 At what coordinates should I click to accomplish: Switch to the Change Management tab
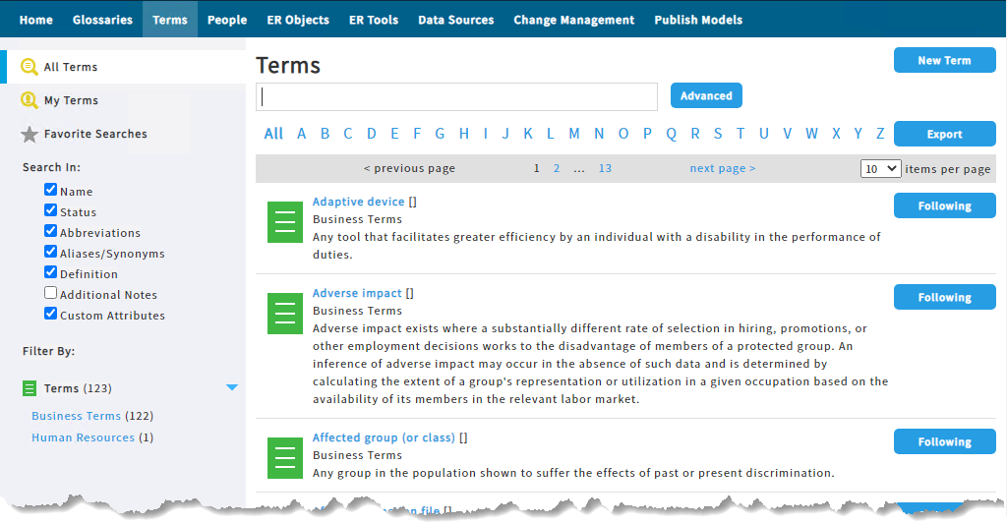[574, 20]
